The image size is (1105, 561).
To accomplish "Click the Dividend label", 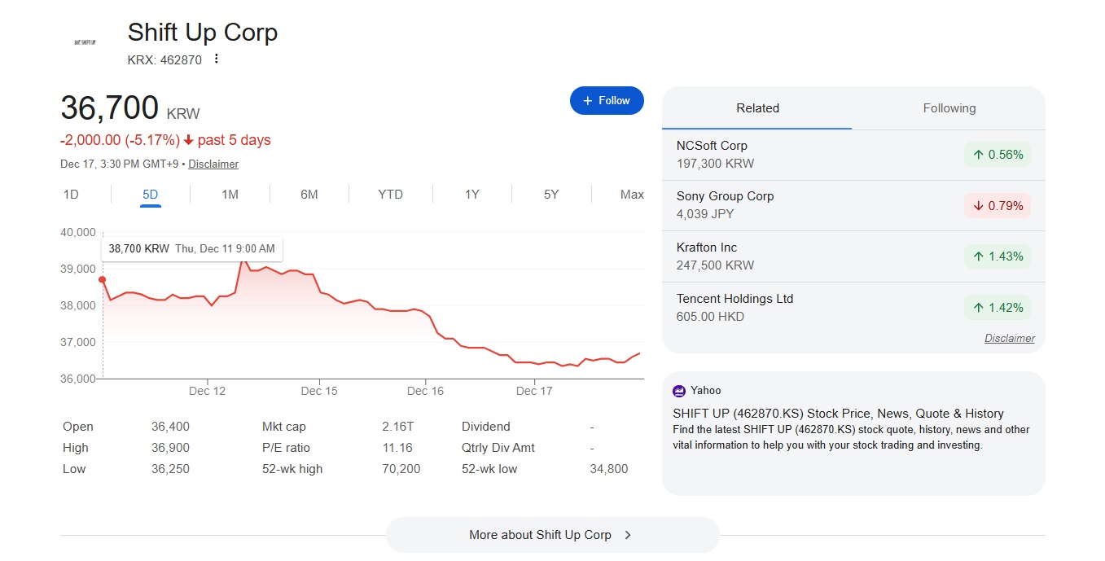I will point(486,427).
